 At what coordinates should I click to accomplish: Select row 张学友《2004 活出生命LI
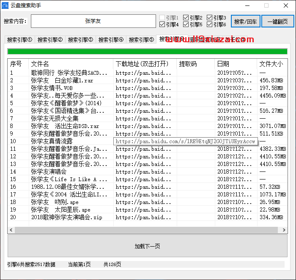(x=148, y=194)
